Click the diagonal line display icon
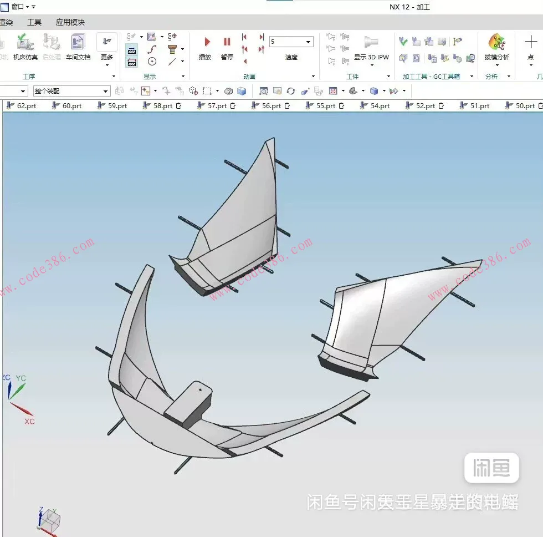Image resolution: width=543 pixels, height=537 pixels. point(172,62)
